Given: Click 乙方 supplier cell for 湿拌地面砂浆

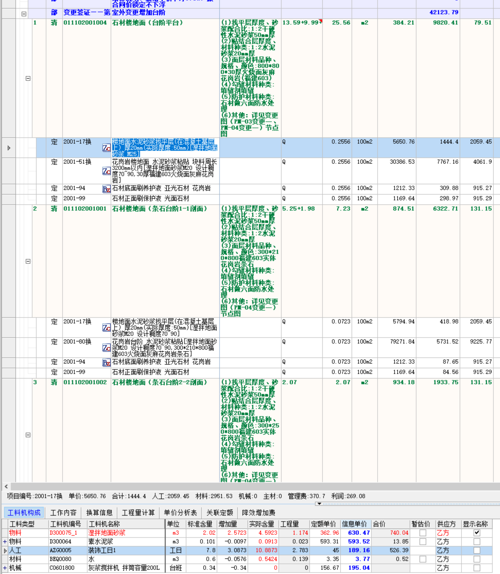Looking at the screenshot, I should (448, 533).
